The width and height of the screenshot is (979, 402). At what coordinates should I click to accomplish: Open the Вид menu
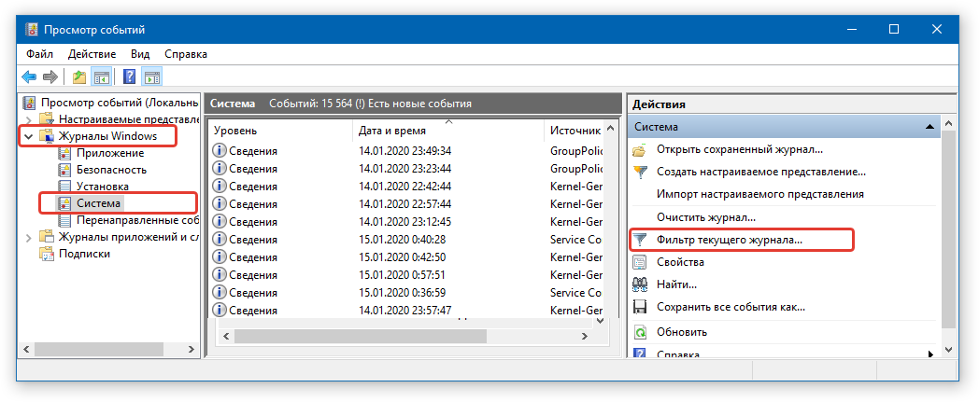(140, 54)
